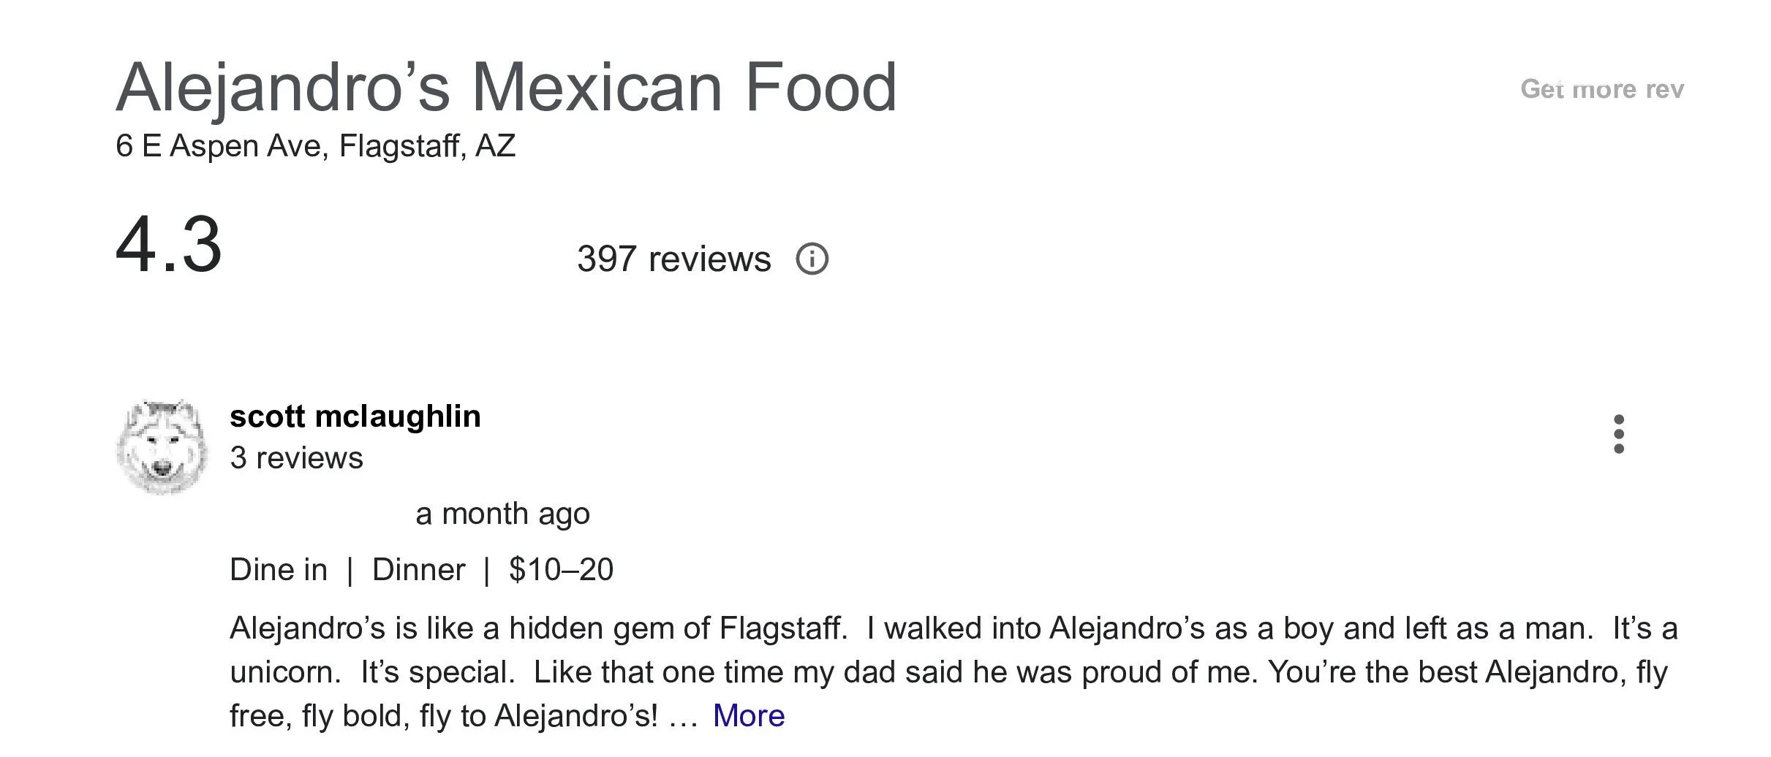Click the $10–20 price range label
The height and width of the screenshot is (757, 1771).
click(x=561, y=569)
